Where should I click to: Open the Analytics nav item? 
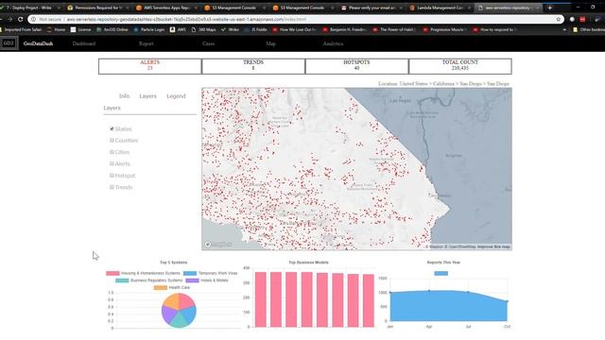[x=333, y=43]
